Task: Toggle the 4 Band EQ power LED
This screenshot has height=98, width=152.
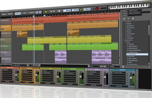Action: point(21,72)
